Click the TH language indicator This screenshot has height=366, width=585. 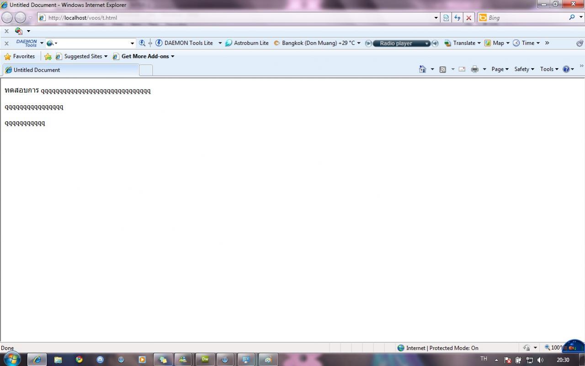[x=484, y=359]
